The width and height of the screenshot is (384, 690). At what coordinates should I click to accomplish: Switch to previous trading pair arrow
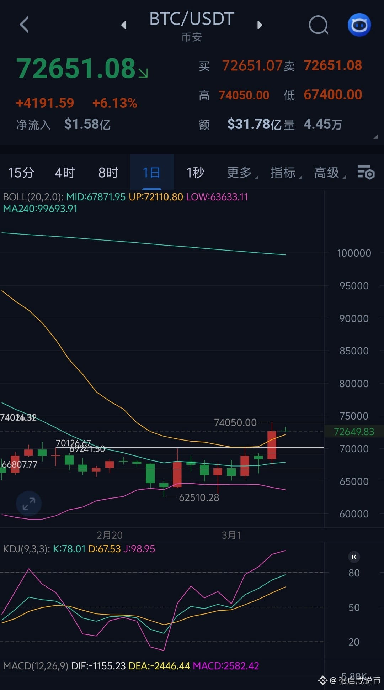(x=124, y=25)
